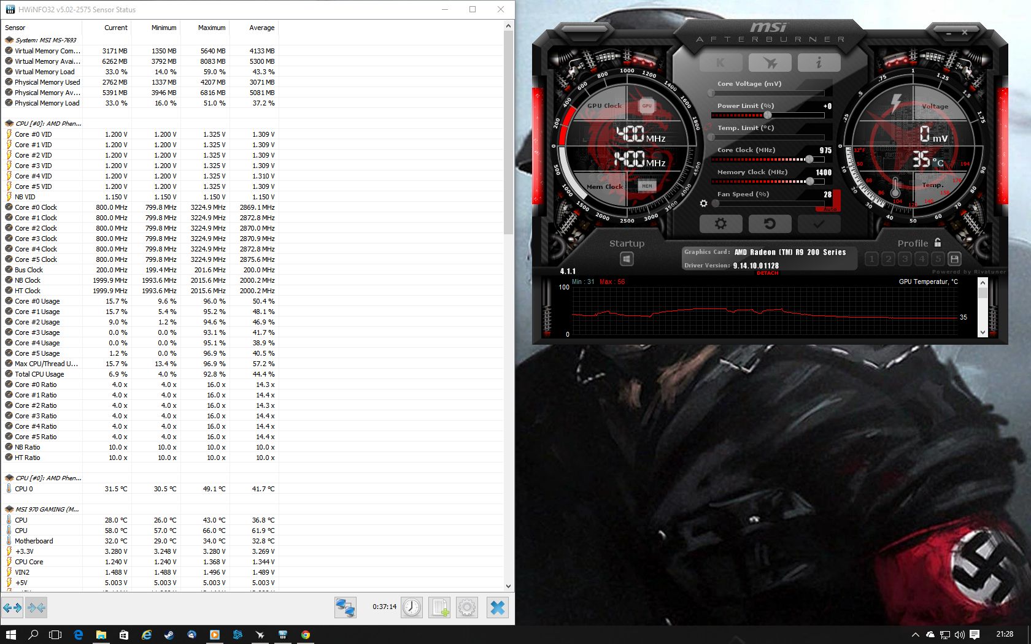Screen dimensions: 1031x644
Task: Click the Current column header
Action: point(107,28)
